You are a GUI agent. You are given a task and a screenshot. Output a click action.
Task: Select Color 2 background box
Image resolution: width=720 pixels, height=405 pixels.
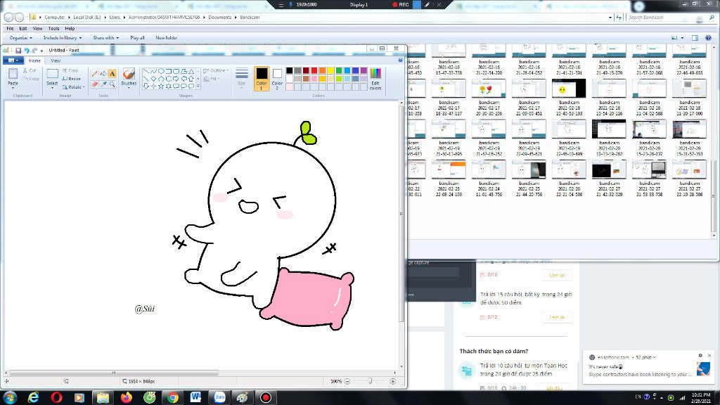[x=277, y=79]
